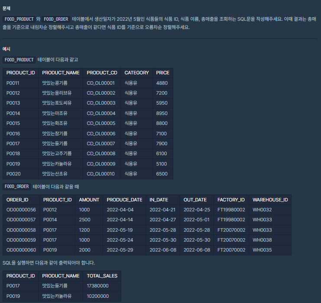
Task: Click in date 2022-06-08
Action: click(163, 250)
